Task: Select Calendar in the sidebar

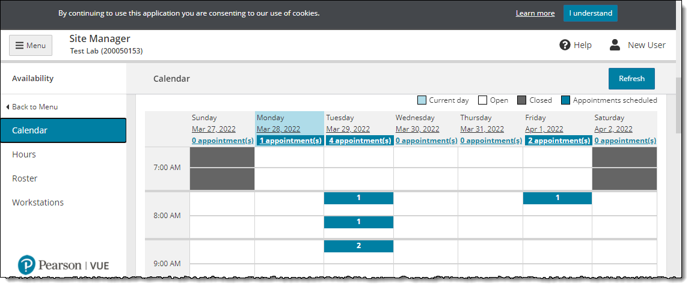Action: coord(63,130)
